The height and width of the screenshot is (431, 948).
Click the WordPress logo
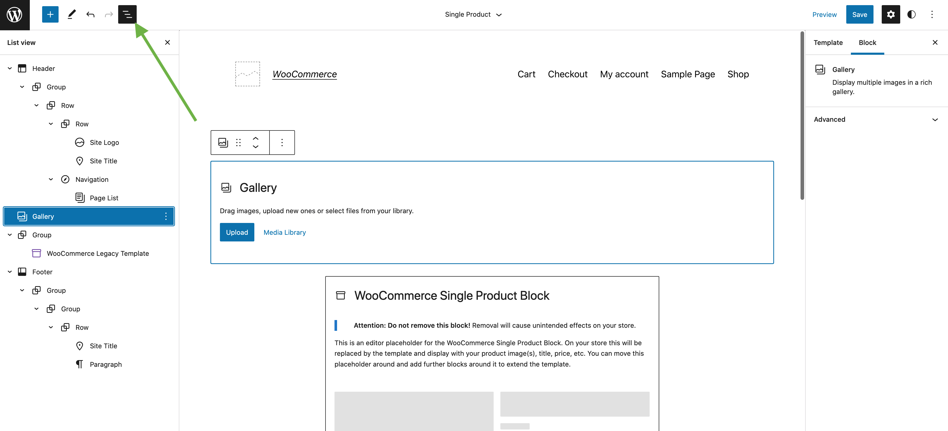coord(15,15)
